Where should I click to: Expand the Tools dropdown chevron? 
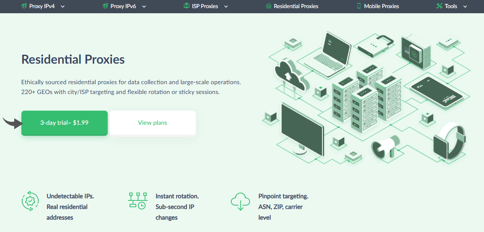(465, 6)
